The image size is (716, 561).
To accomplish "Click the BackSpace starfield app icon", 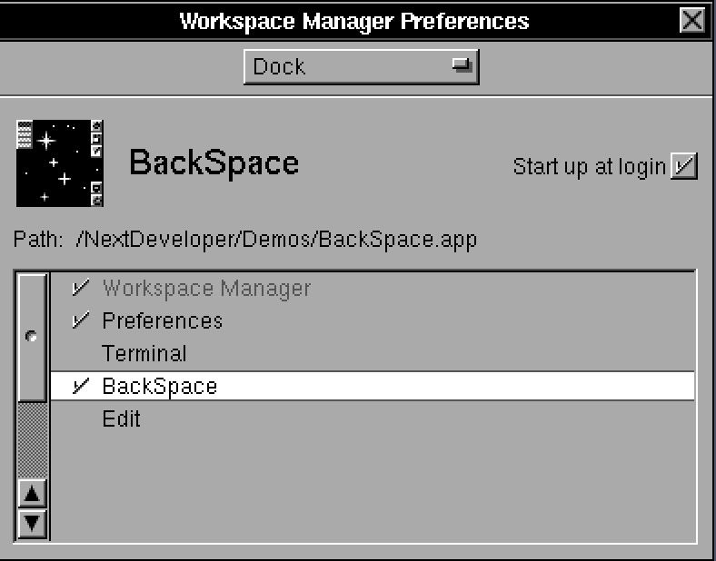I will tap(60, 162).
